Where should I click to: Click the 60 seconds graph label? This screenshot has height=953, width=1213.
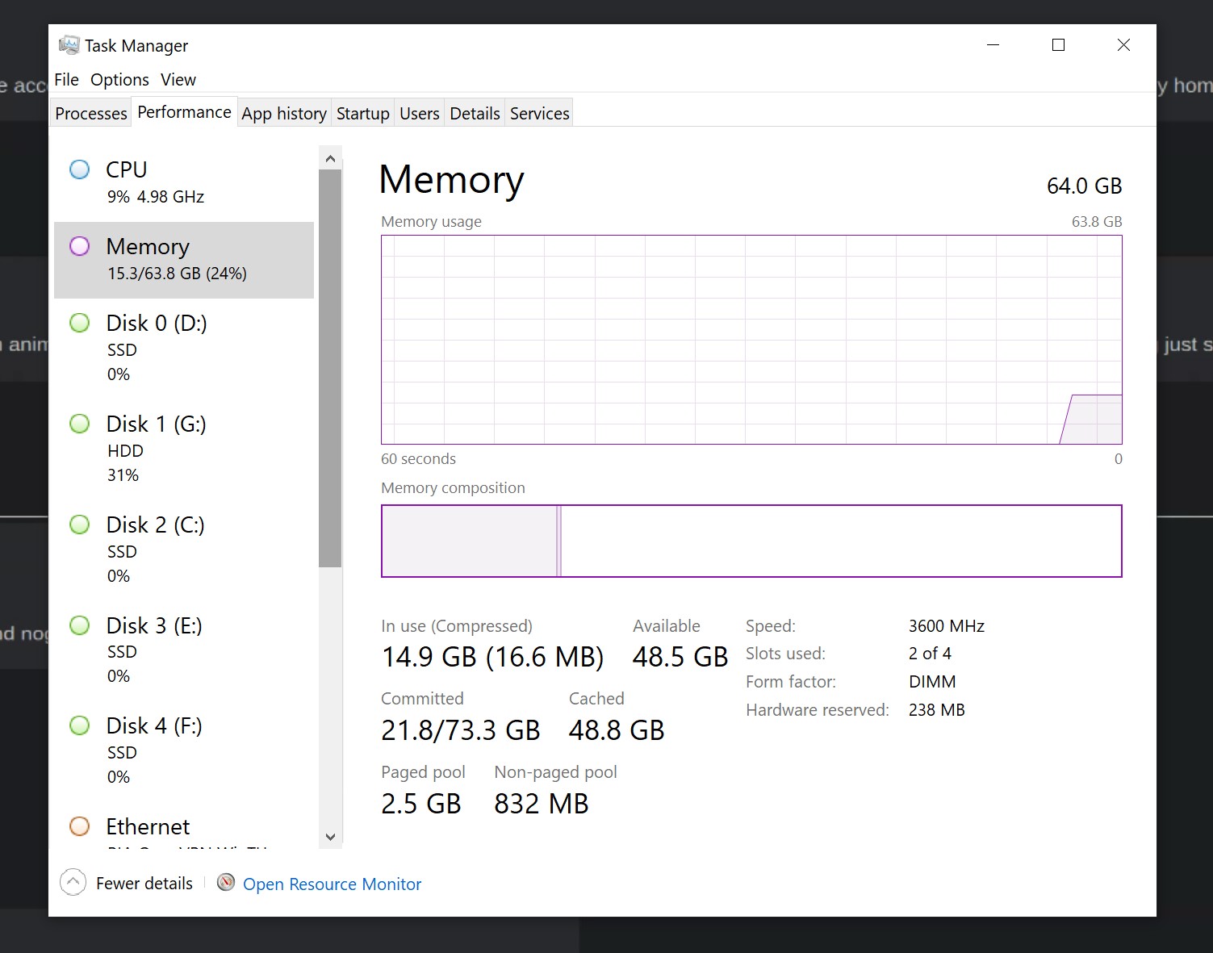tap(418, 459)
